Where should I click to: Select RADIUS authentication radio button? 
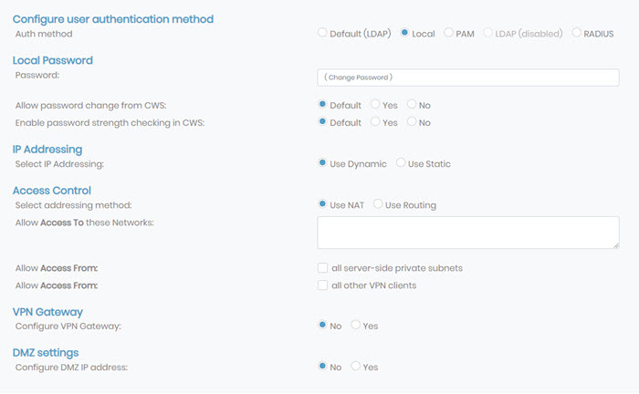tap(576, 33)
